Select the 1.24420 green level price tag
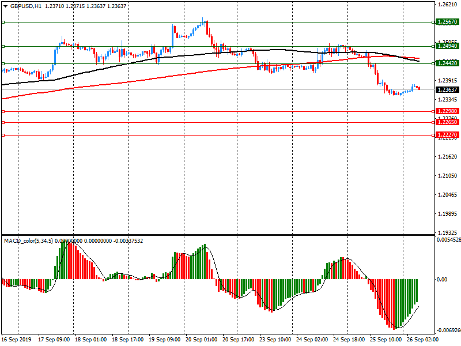 coord(448,63)
